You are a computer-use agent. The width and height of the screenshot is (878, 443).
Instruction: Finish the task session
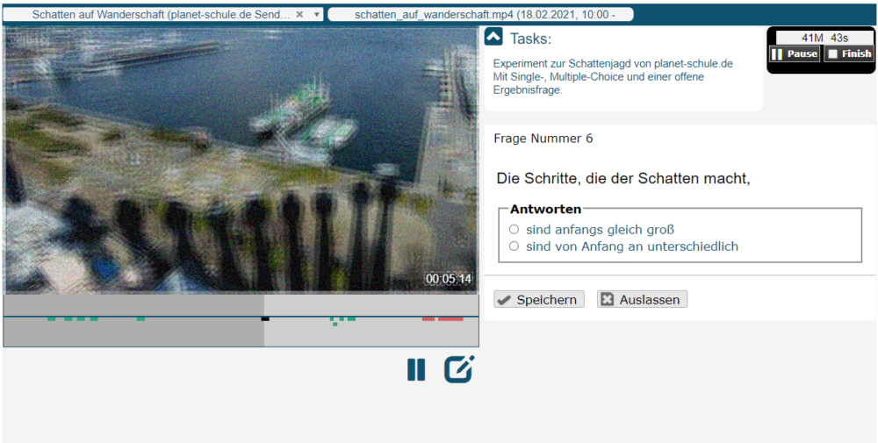849,54
